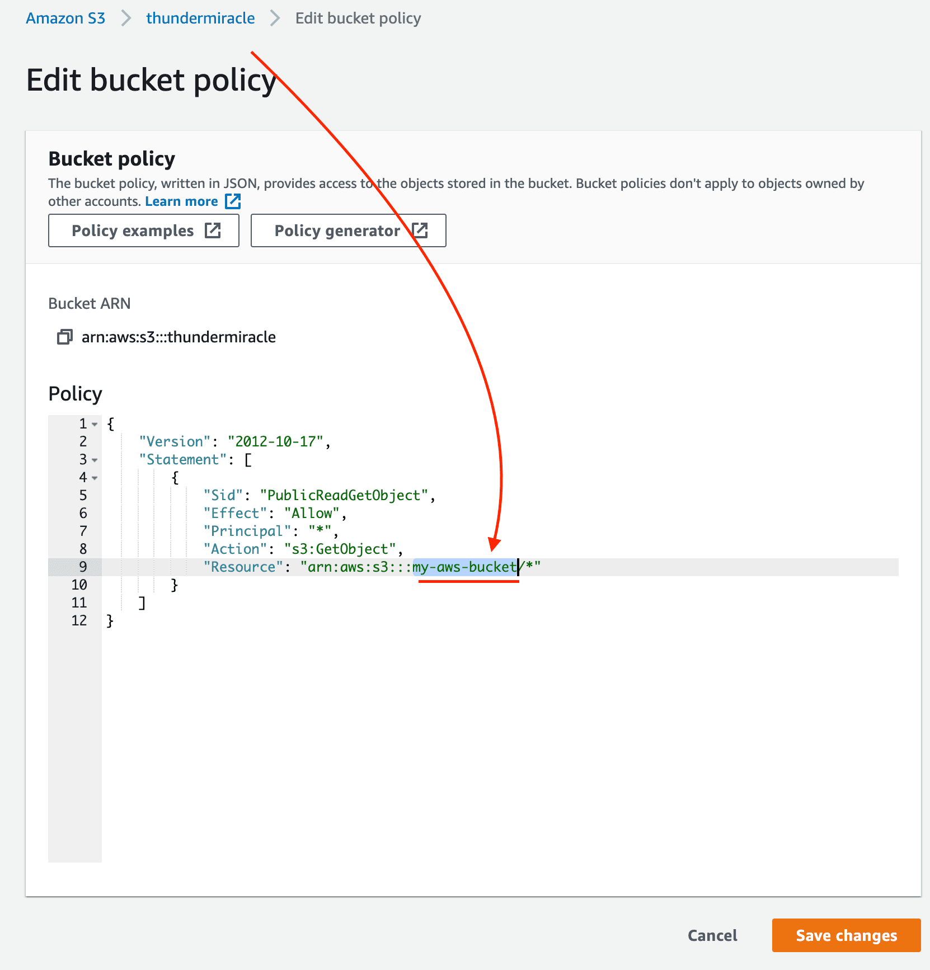Collapse the JSON root fold on line 1
The width and height of the screenshot is (930, 970).
(x=94, y=425)
